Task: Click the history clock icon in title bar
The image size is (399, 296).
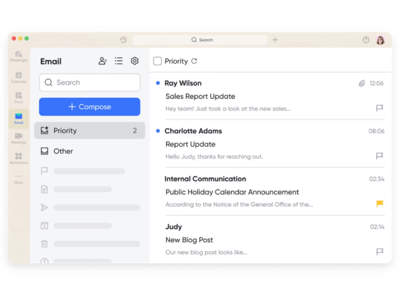Action: coord(123,40)
